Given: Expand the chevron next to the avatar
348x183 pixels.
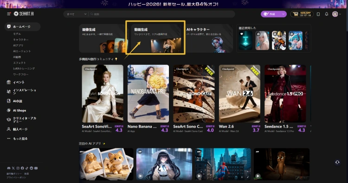Looking at the screenshot, I should click(340, 14).
